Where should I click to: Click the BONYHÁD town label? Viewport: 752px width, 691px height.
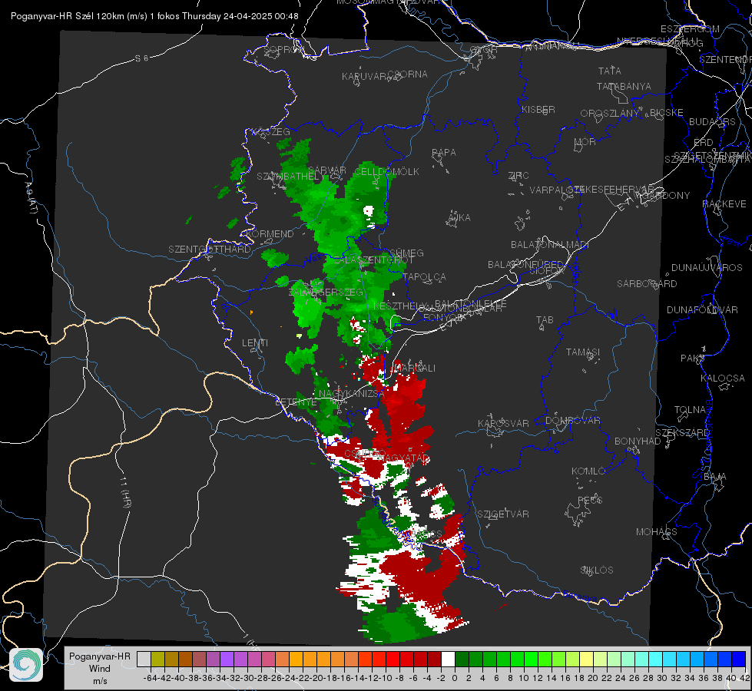click(x=638, y=441)
